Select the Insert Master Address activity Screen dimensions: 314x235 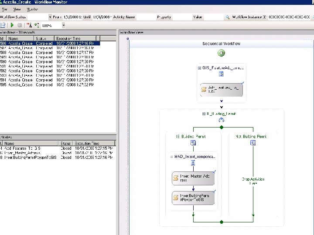pos(193,178)
